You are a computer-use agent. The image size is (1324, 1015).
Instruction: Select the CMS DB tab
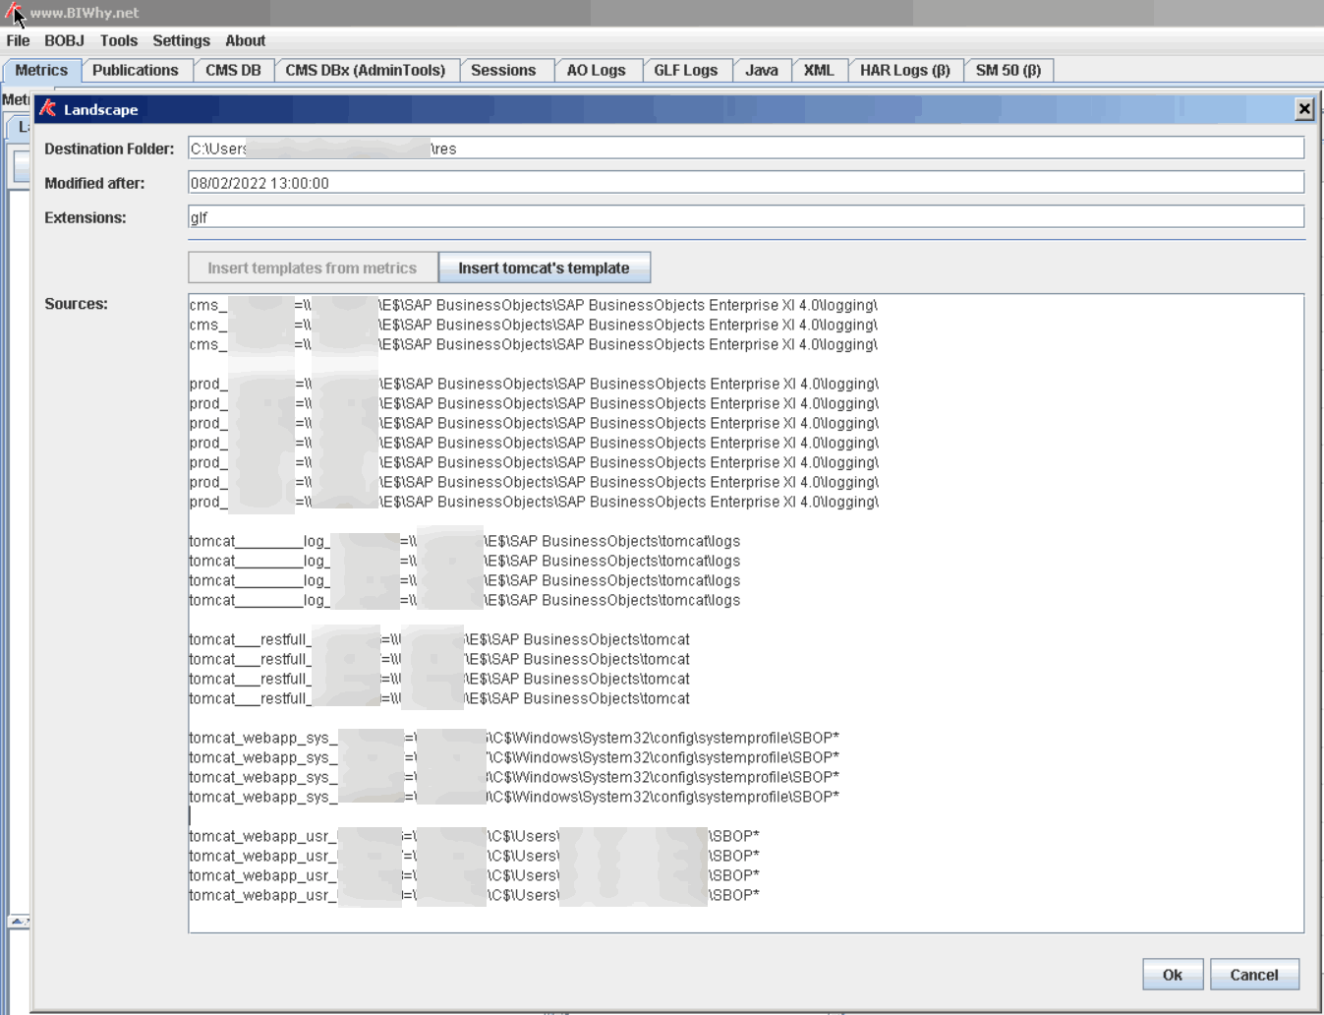[x=233, y=71]
